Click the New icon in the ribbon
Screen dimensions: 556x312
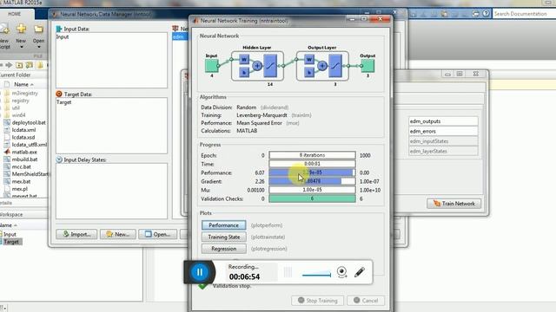tap(21, 29)
